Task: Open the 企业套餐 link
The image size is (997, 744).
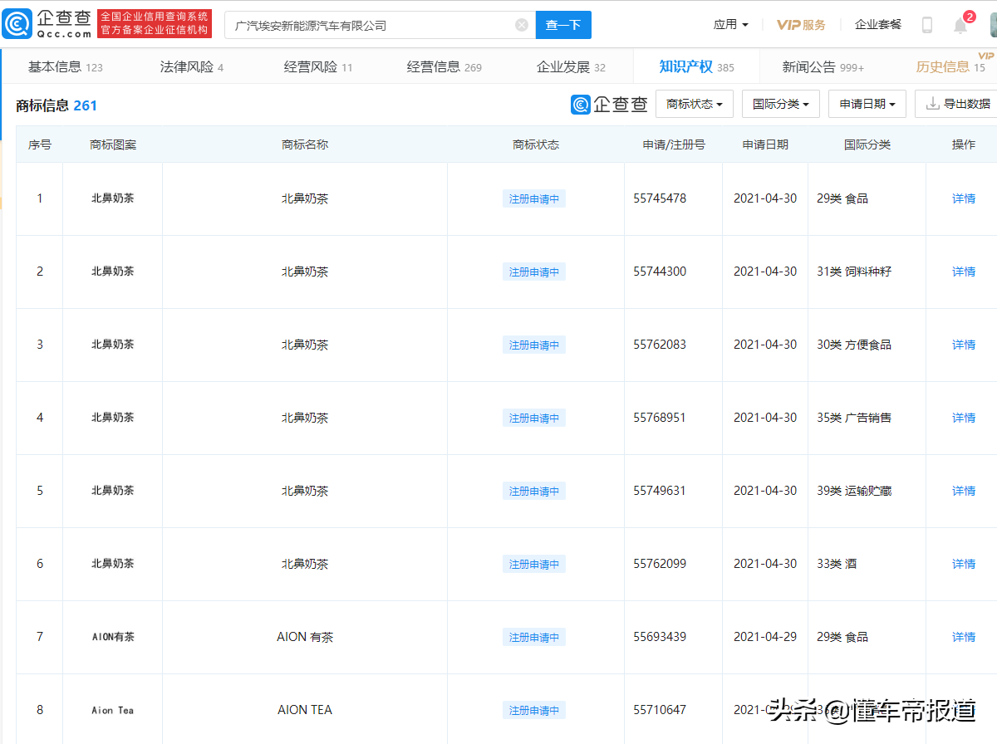Action: point(878,25)
